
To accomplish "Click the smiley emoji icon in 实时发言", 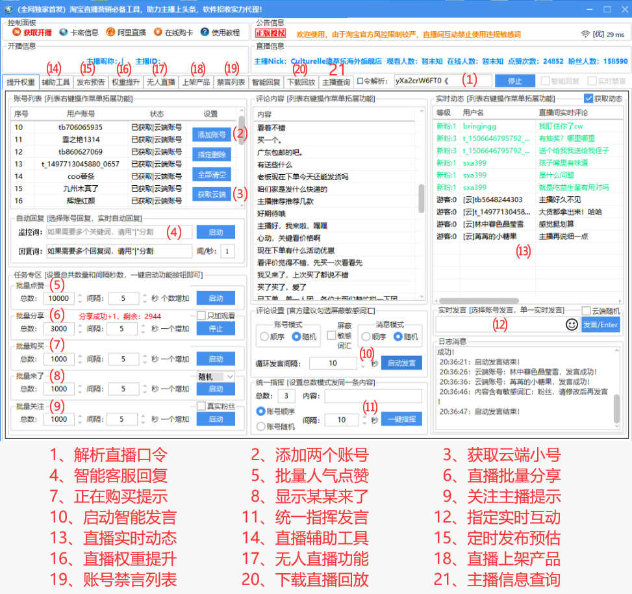I will (572, 324).
